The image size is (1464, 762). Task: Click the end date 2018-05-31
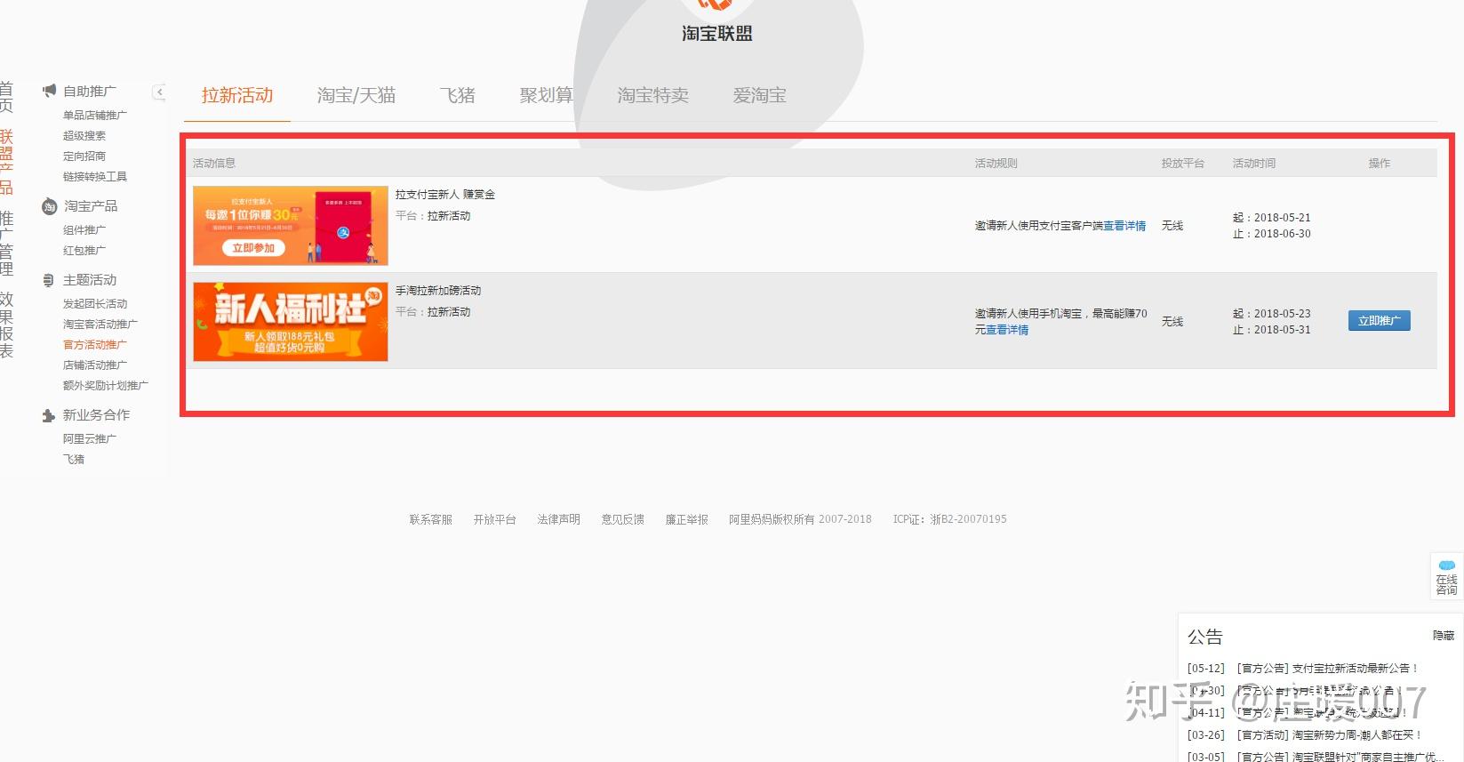click(1283, 330)
